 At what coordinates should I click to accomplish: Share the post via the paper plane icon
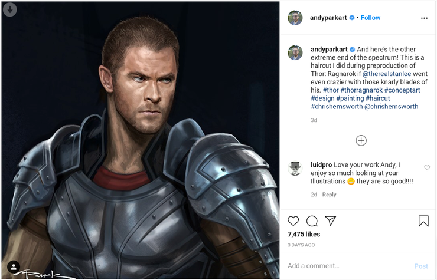pyautogui.click(x=331, y=221)
